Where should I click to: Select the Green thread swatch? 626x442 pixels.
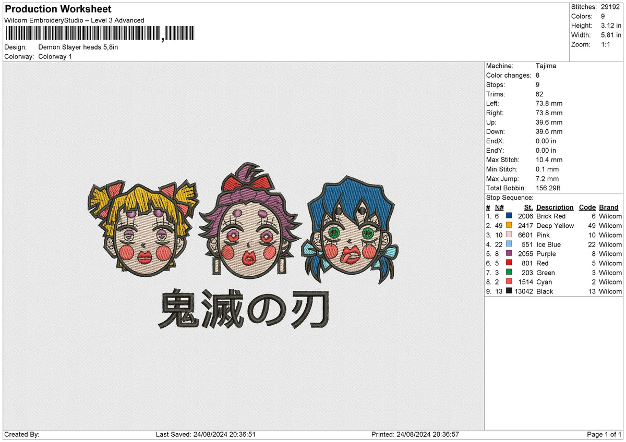(x=509, y=272)
